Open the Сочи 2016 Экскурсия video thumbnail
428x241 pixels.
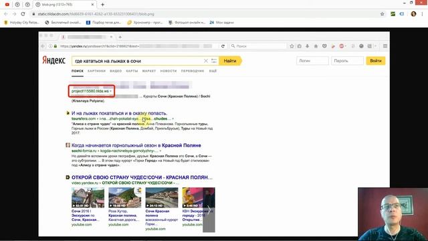tap(88, 197)
